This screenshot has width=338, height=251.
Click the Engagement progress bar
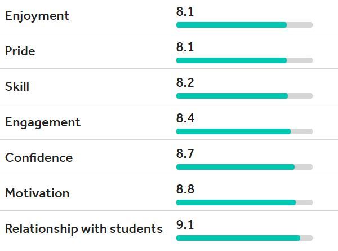(x=244, y=131)
